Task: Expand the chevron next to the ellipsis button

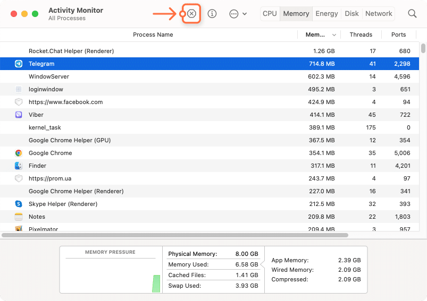Action: tap(245, 14)
